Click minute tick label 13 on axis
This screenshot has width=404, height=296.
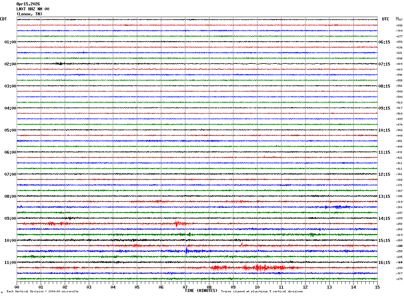click(x=329, y=287)
